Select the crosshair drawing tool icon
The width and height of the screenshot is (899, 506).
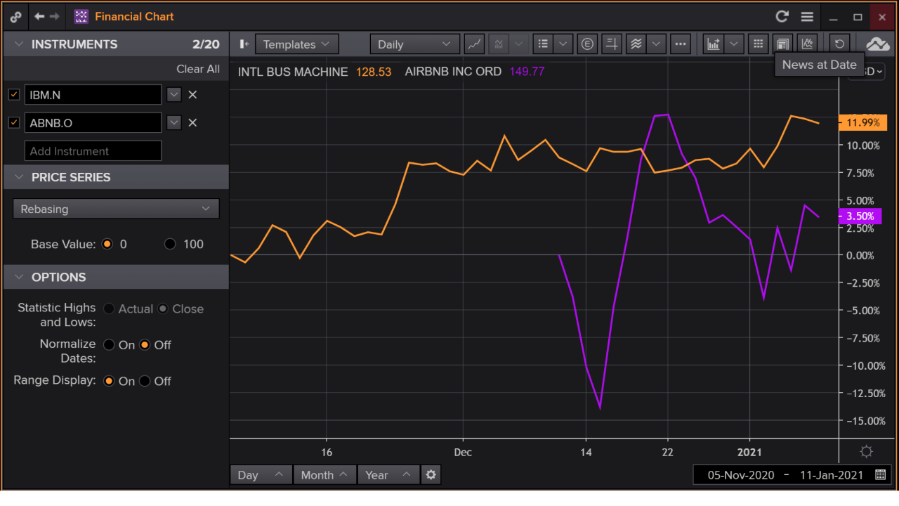[x=612, y=44]
